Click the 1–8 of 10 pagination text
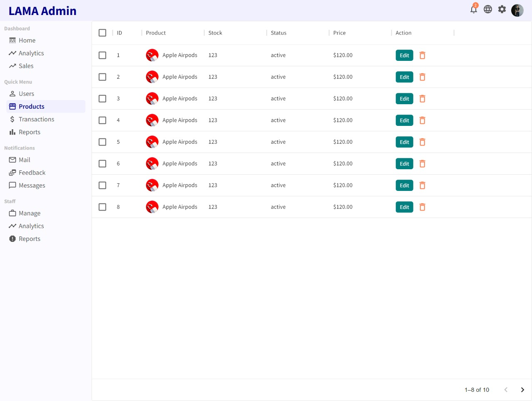 tap(477, 390)
